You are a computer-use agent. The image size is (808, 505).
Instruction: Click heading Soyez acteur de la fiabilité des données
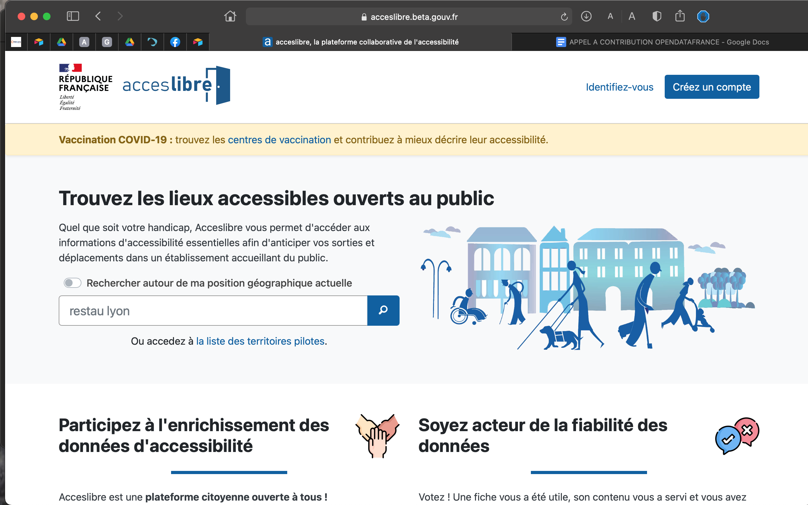click(x=543, y=436)
